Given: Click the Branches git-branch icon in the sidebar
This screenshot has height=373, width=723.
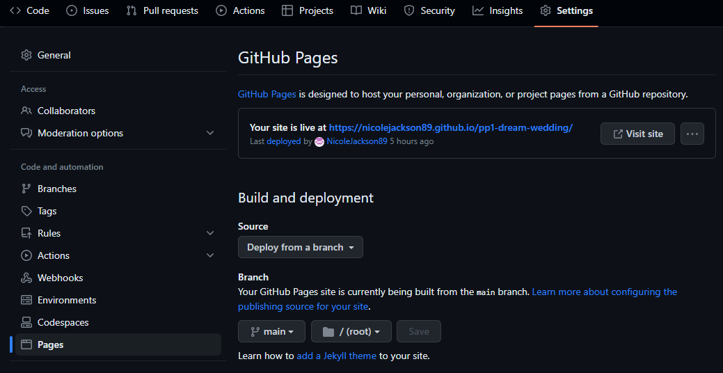Looking at the screenshot, I should [x=26, y=189].
